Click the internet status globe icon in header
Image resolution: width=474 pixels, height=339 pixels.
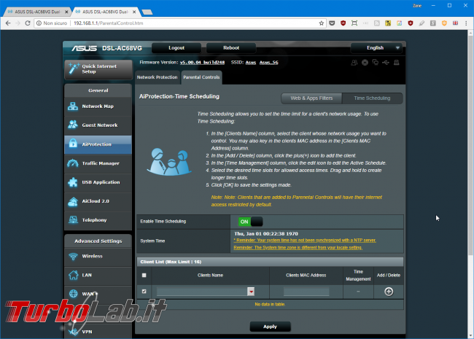click(365, 63)
